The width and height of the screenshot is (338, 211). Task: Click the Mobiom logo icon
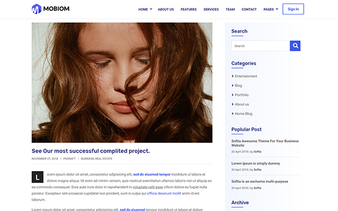[37, 9]
